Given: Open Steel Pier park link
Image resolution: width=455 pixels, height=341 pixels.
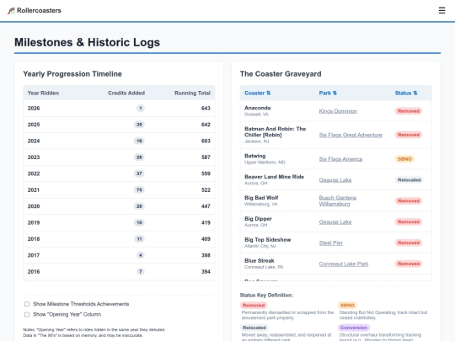Looking at the screenshot, I should coord(331,242).
